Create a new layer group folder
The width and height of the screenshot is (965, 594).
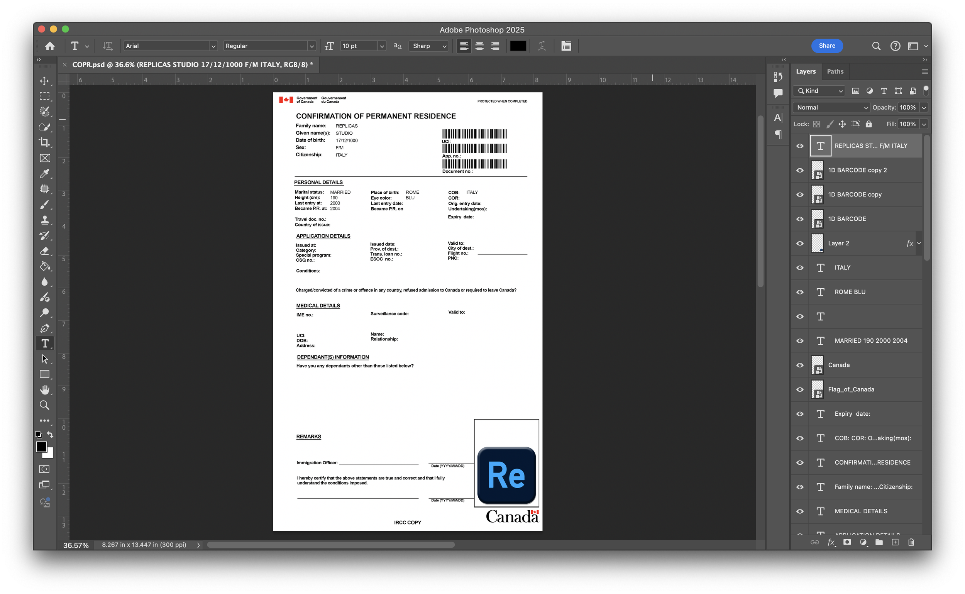tap(879, 542)
